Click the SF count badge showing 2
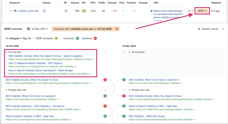The height and width of the screenshot is (124, 228). (66, 11)
